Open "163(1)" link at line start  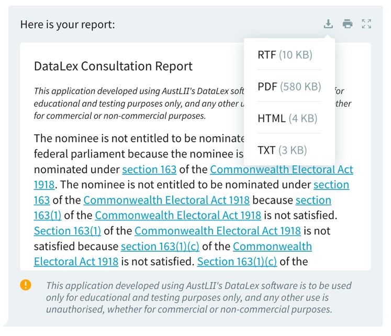coord(48,215)
